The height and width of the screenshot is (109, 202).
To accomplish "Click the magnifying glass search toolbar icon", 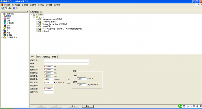I will [6, 8].
